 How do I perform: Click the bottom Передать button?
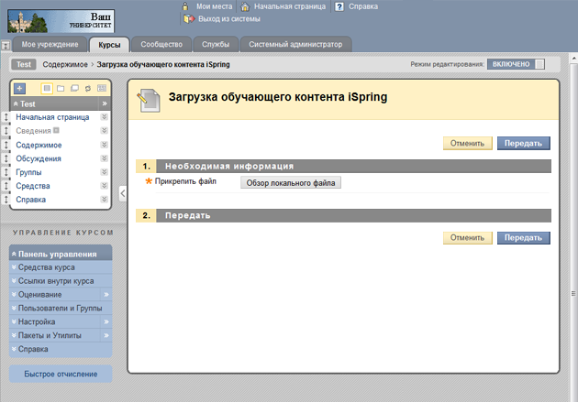(524, 238)
